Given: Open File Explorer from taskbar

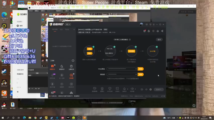Looking at the screenshot, I should pos(30,118).
